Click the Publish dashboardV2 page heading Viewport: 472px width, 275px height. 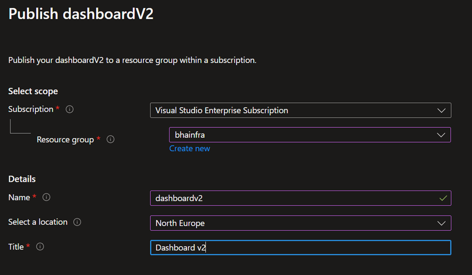(81, 14)
